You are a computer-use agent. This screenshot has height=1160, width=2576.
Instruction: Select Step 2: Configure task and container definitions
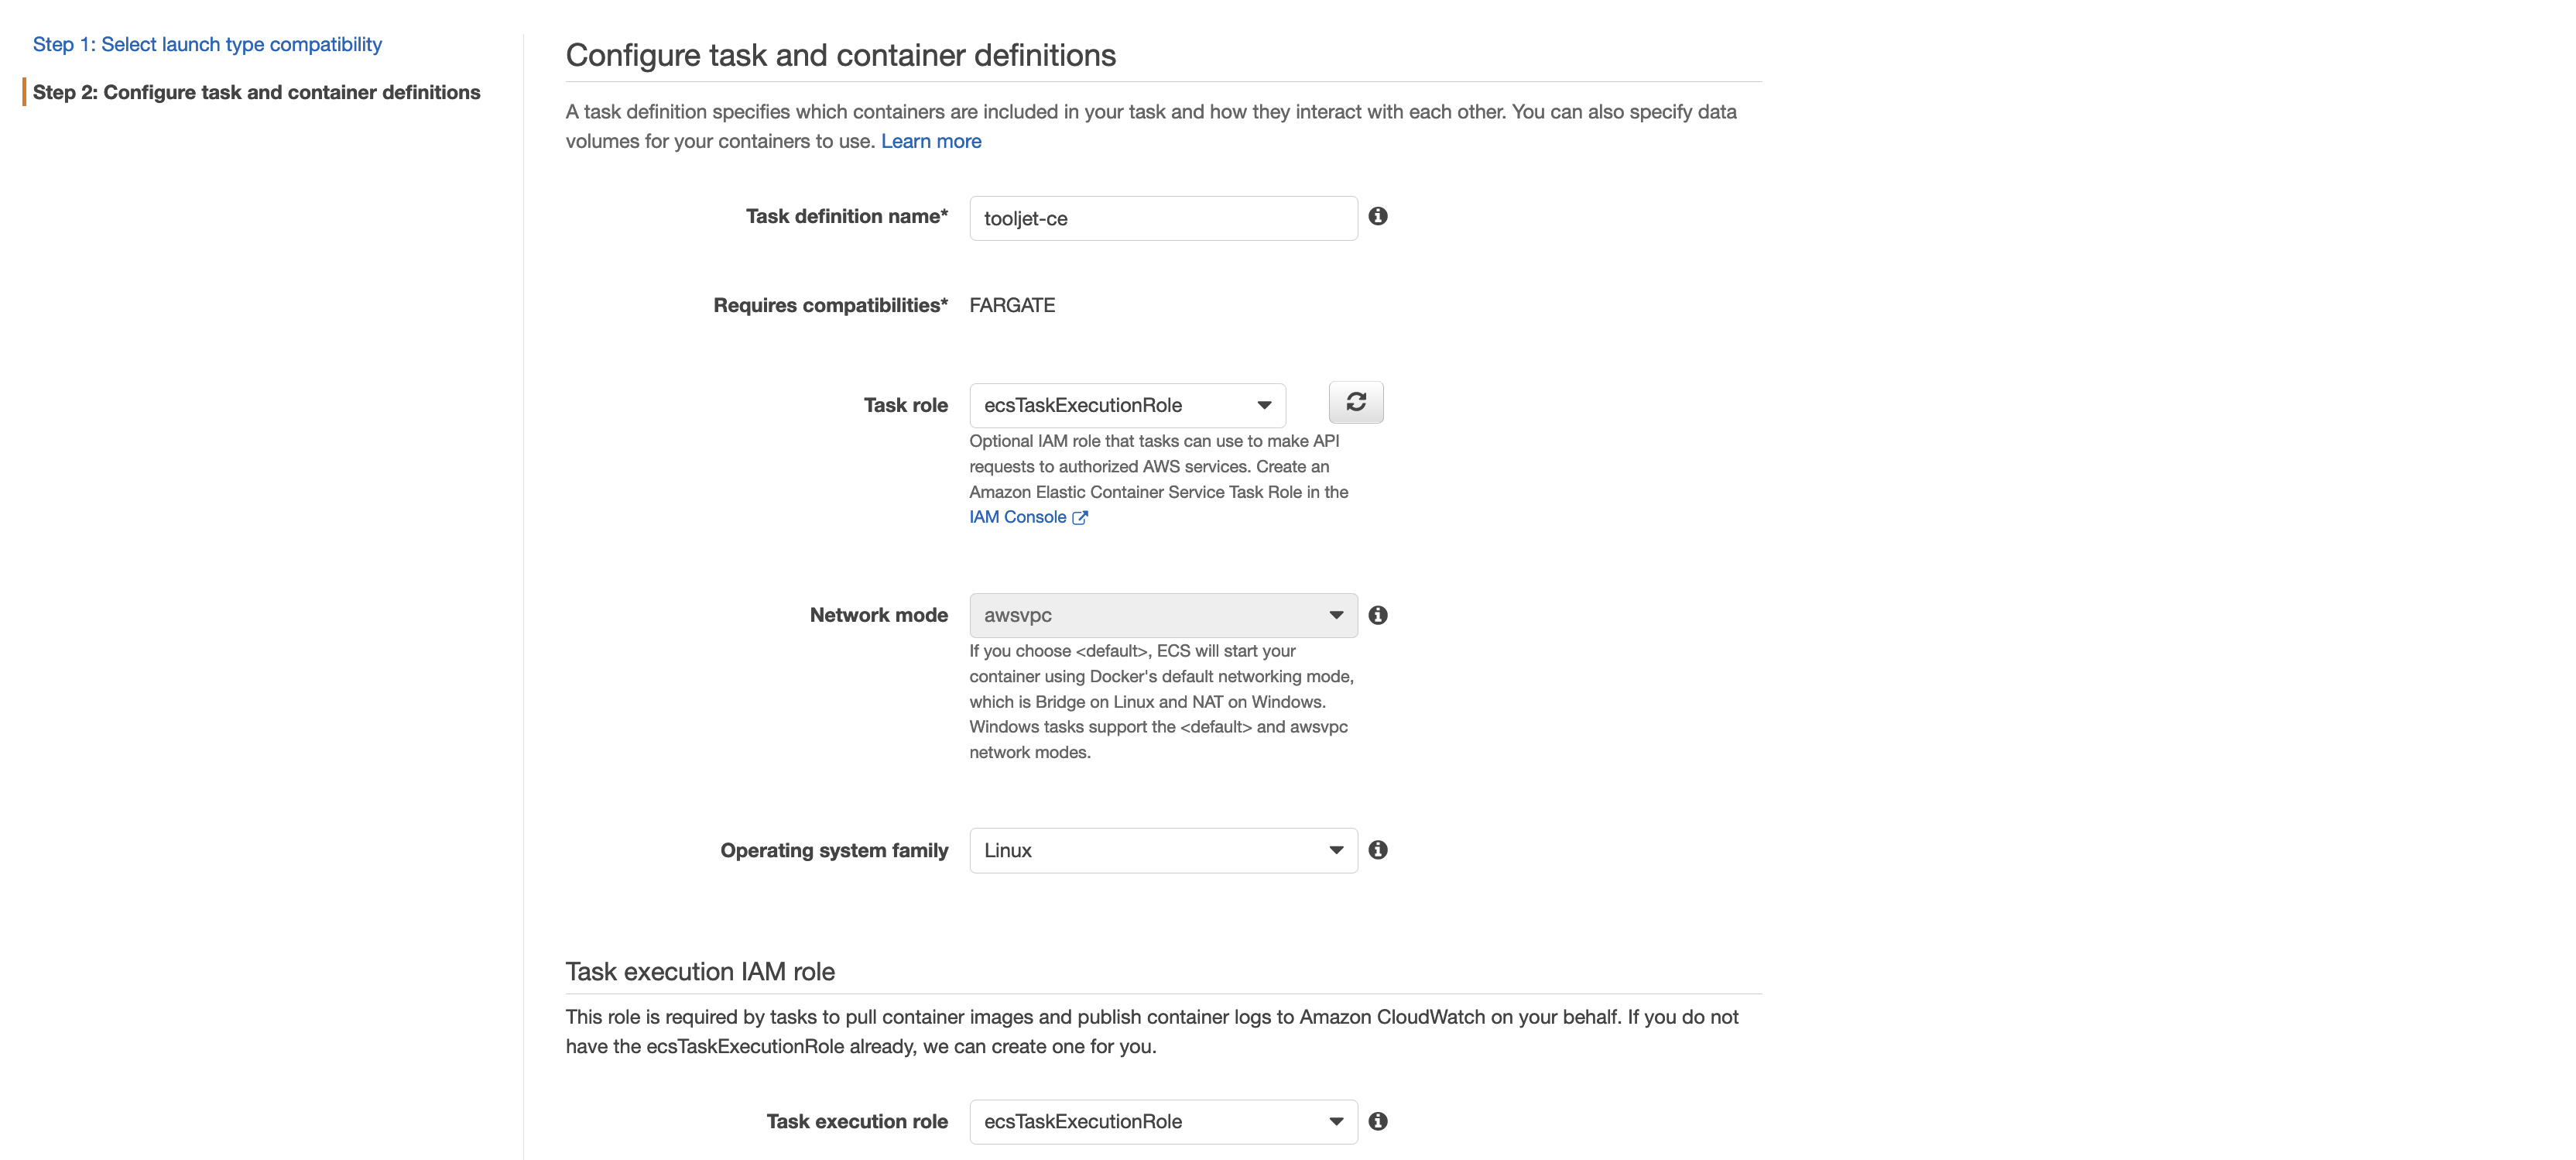coord(256,92)
